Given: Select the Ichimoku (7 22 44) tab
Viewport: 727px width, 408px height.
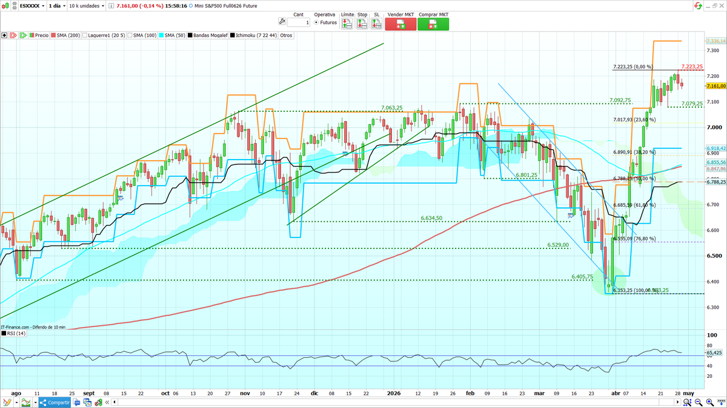Looking at the screenshot, I should coord(253,36).
